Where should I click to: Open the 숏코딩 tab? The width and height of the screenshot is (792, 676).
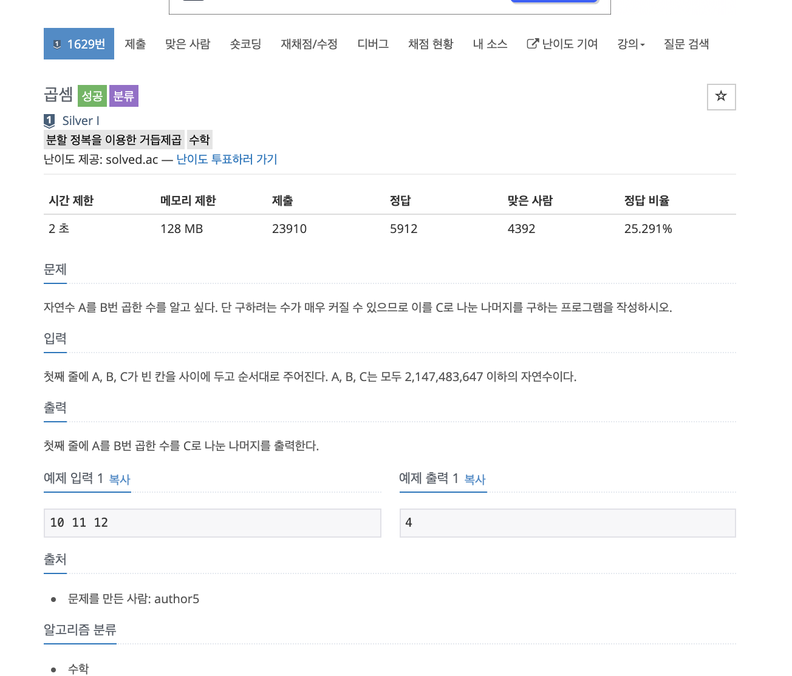click(245, 44)
